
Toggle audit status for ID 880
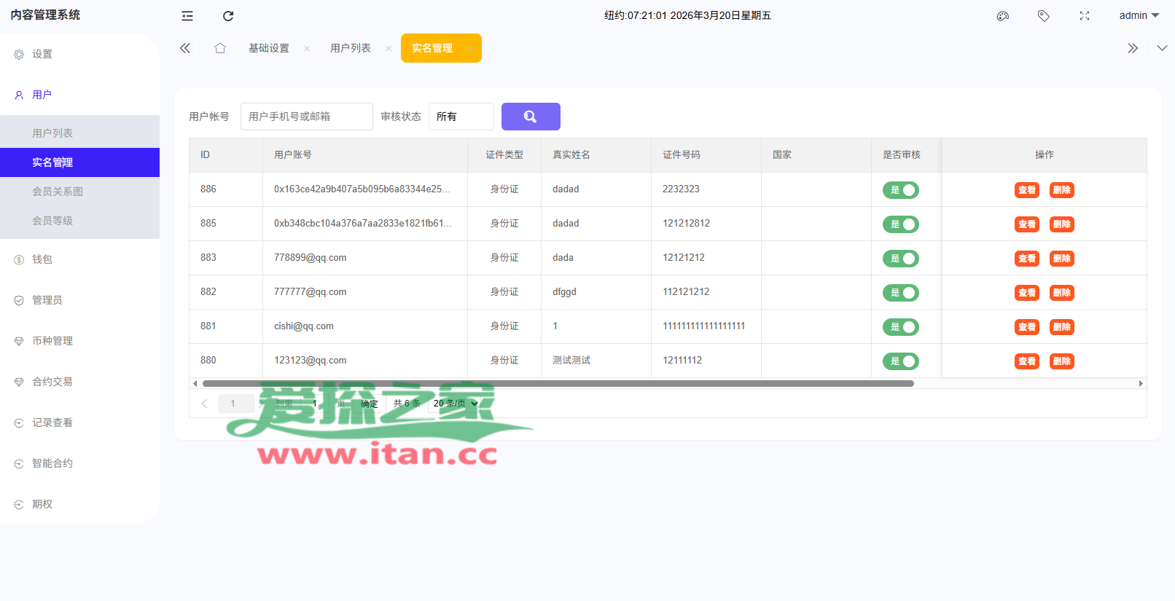[x=901, y=361]
